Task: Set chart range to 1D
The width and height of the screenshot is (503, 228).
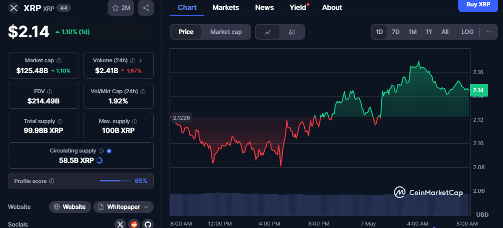Action: pyautogui.click(x=380, y=32)
